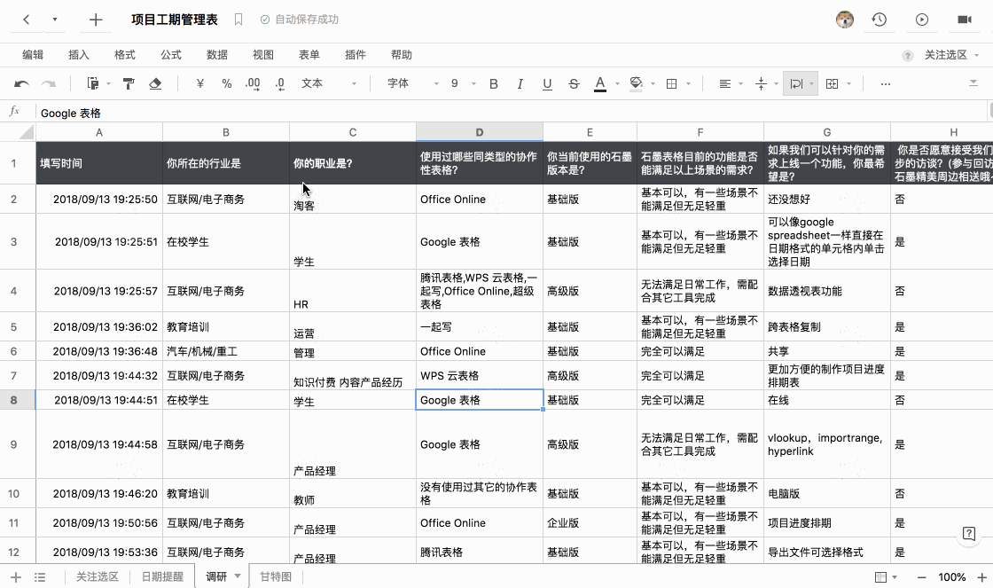
Task: Click the vertical align icon
Action: click(x=762, y=83)
